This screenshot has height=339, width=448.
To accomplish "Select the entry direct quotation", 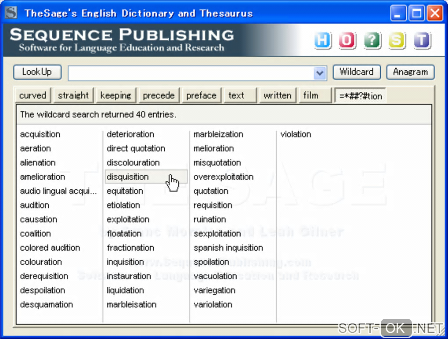I will 136,148.
